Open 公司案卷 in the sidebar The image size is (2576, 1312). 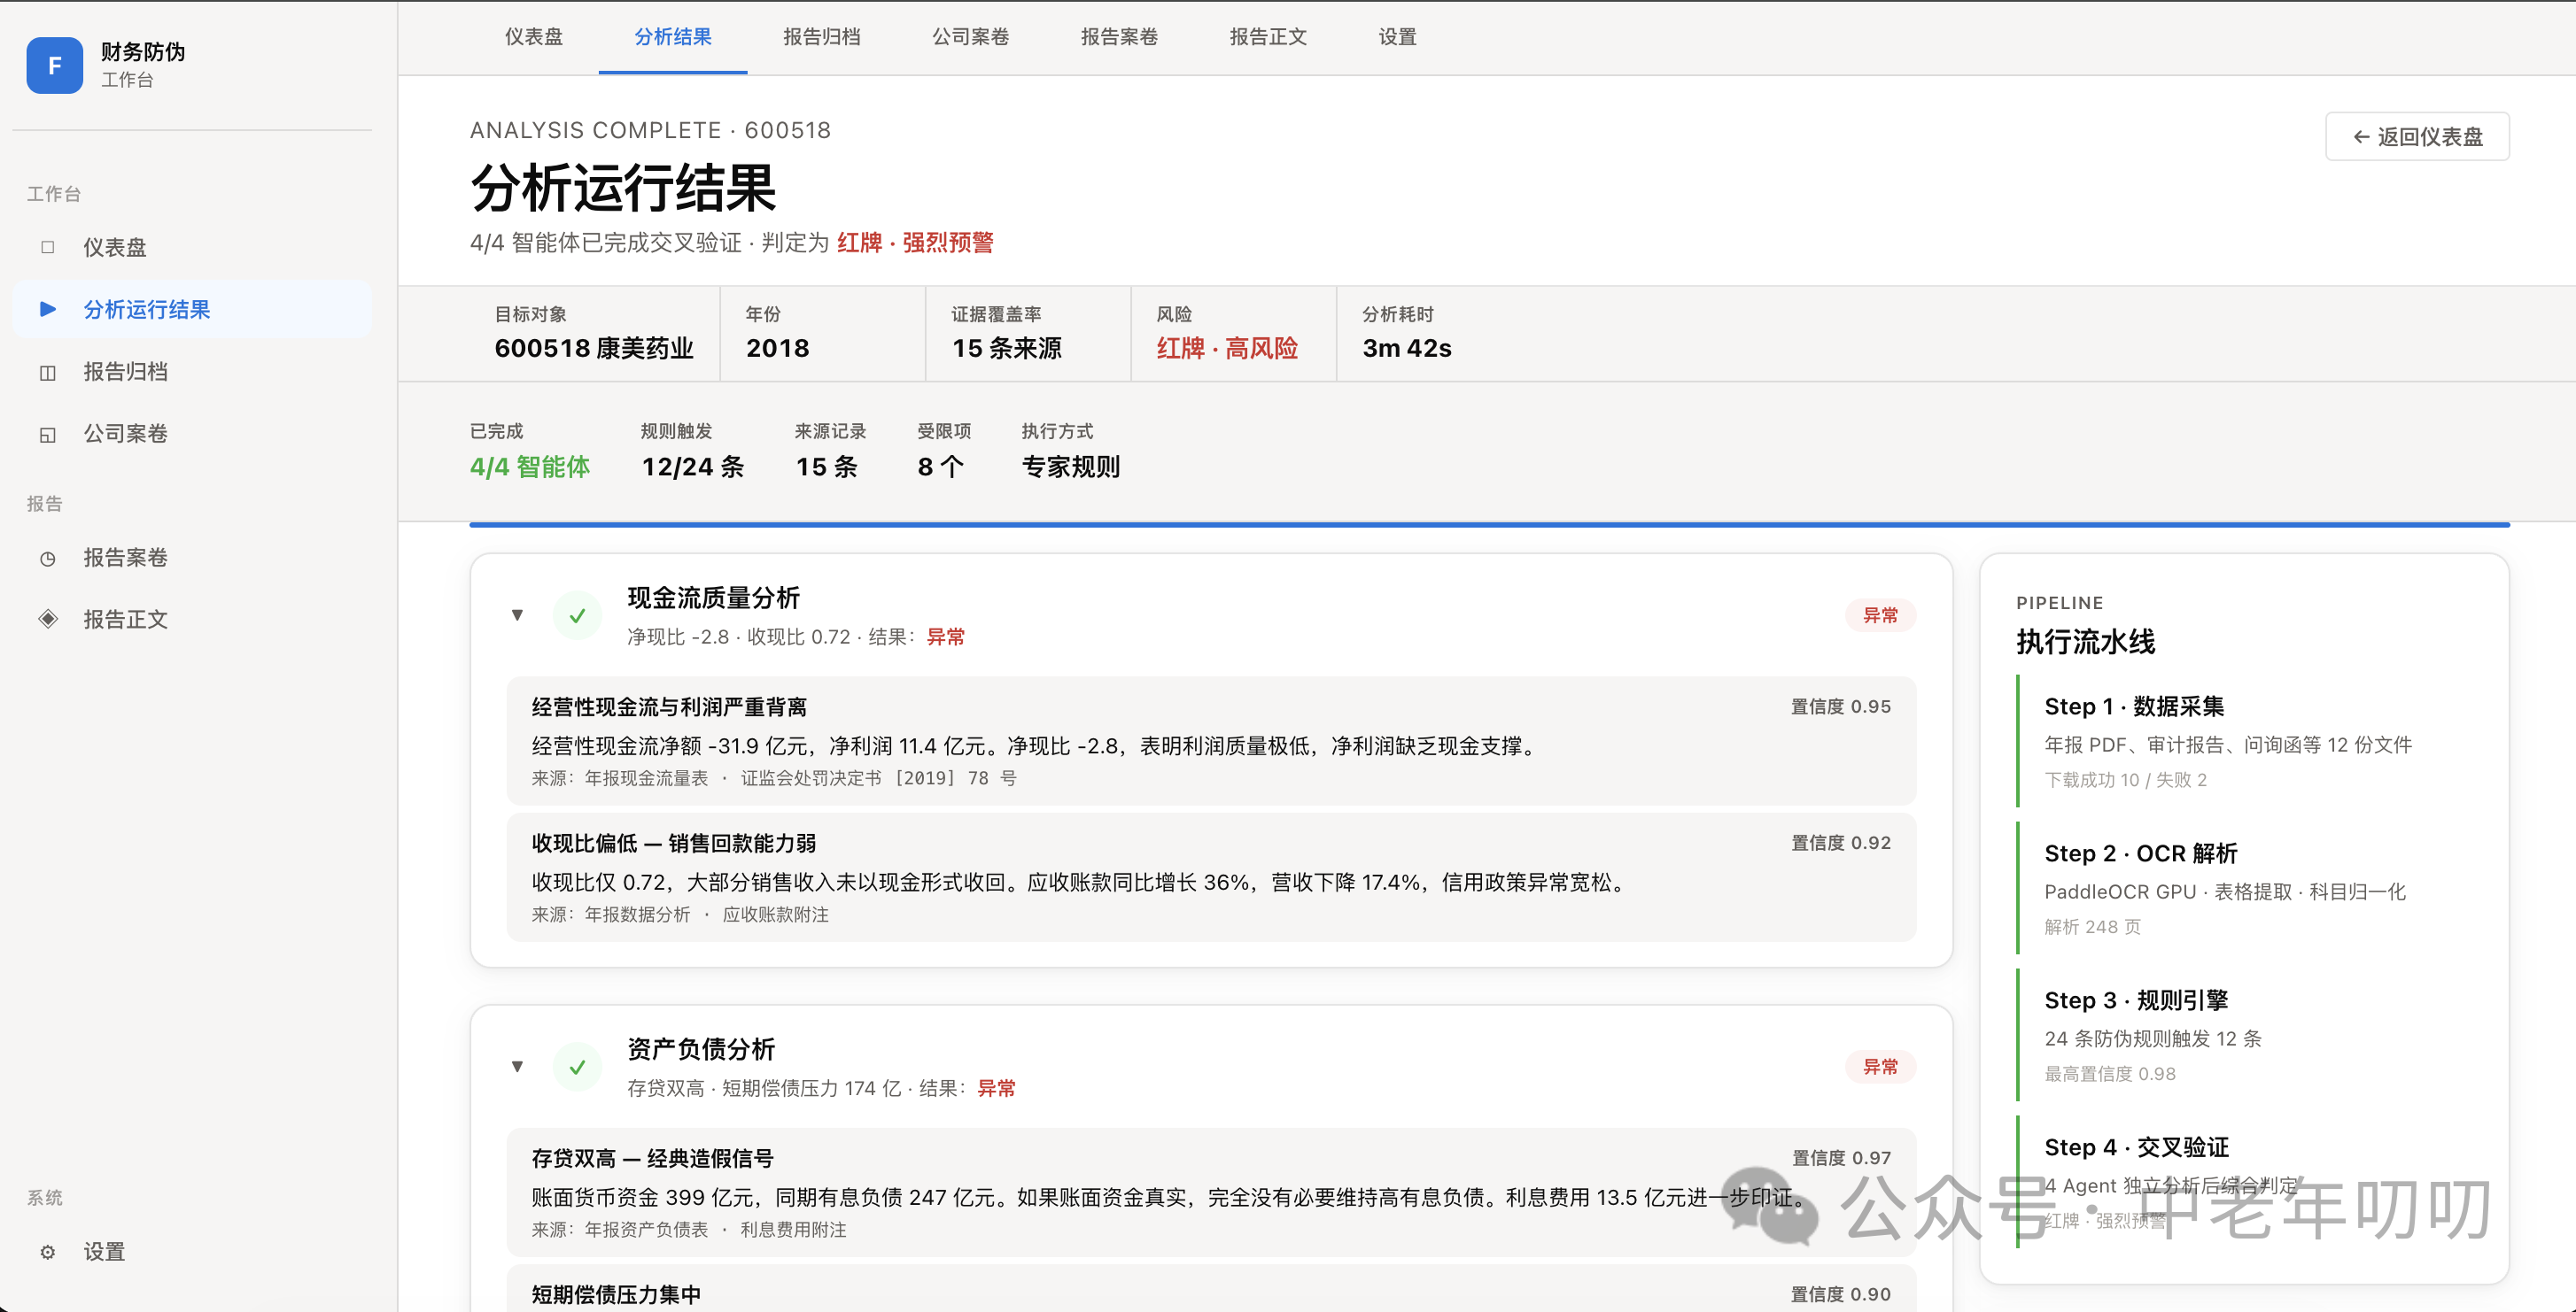click(192, 434)
